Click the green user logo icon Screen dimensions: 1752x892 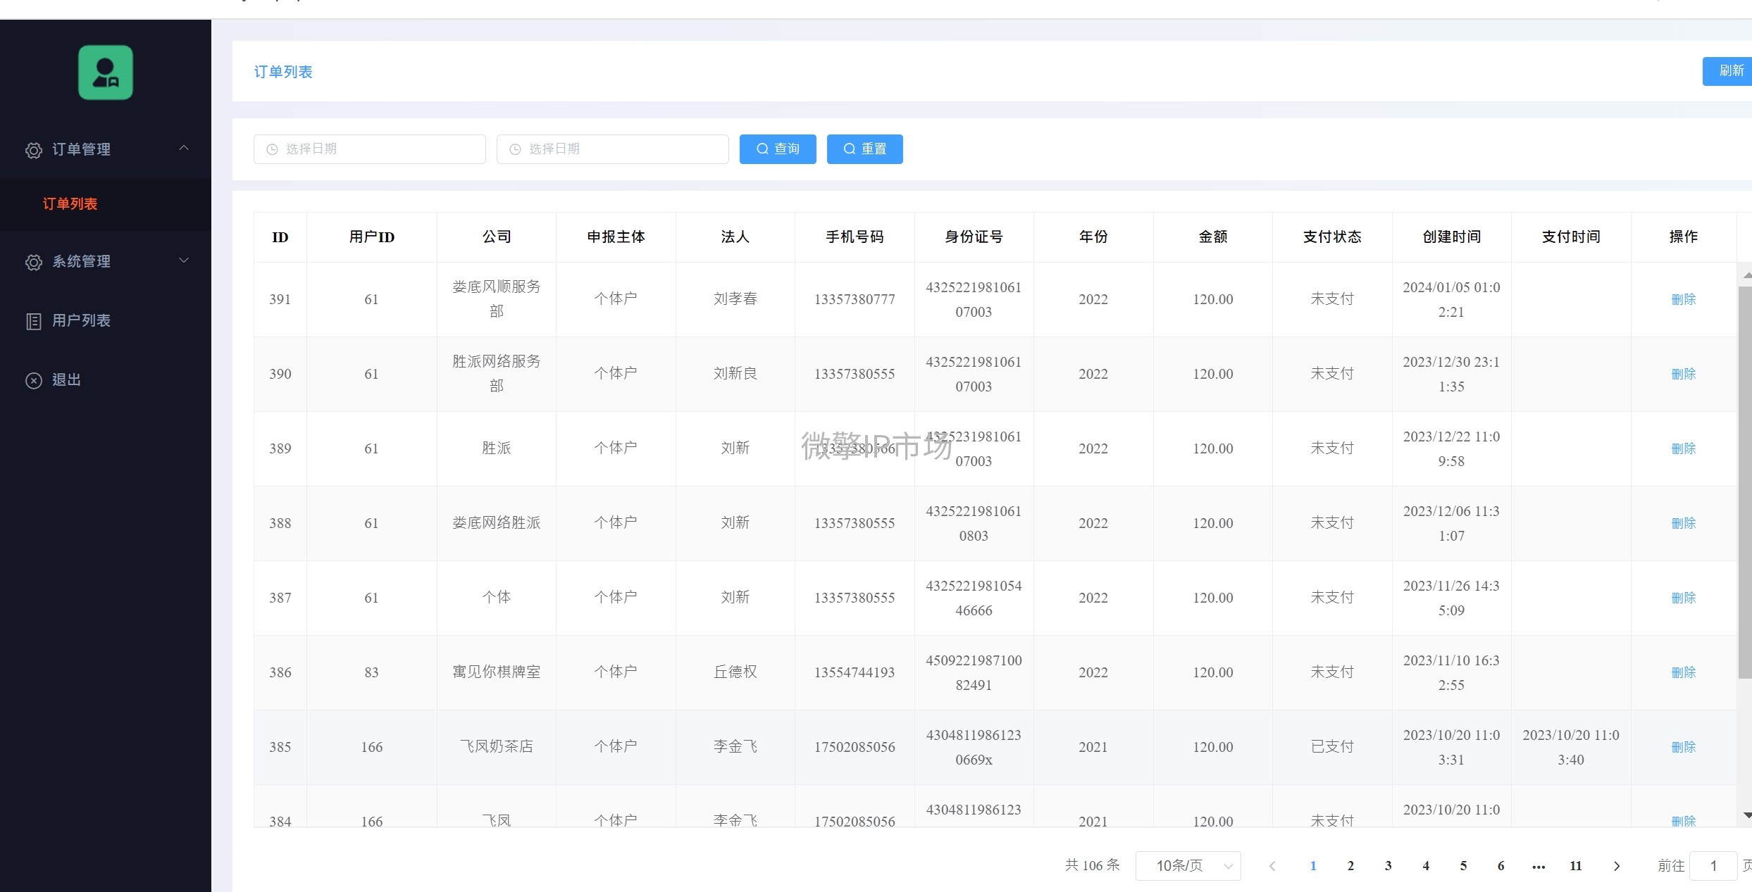coord(106,73)
